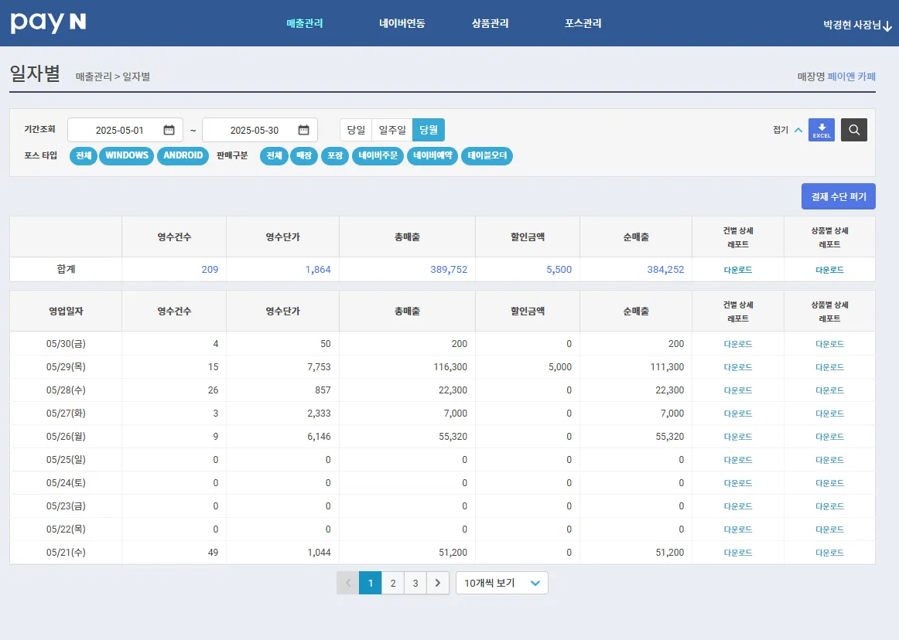The height and width of the screenshot is (640, 899).
Task: Download 건별 상세 report for 05/29(목)
Action: (x=737, y=367)
